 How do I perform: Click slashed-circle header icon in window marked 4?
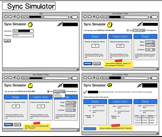point(140,85)
